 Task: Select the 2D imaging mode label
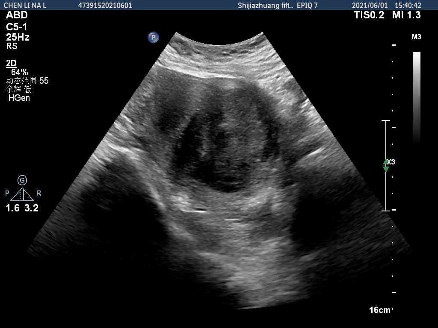[x=11, y=64]
